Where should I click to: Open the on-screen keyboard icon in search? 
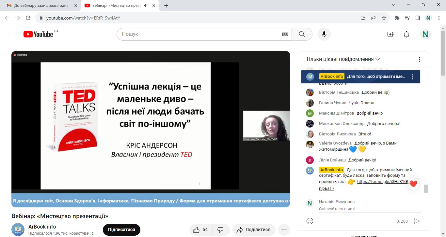pos(285,34)
